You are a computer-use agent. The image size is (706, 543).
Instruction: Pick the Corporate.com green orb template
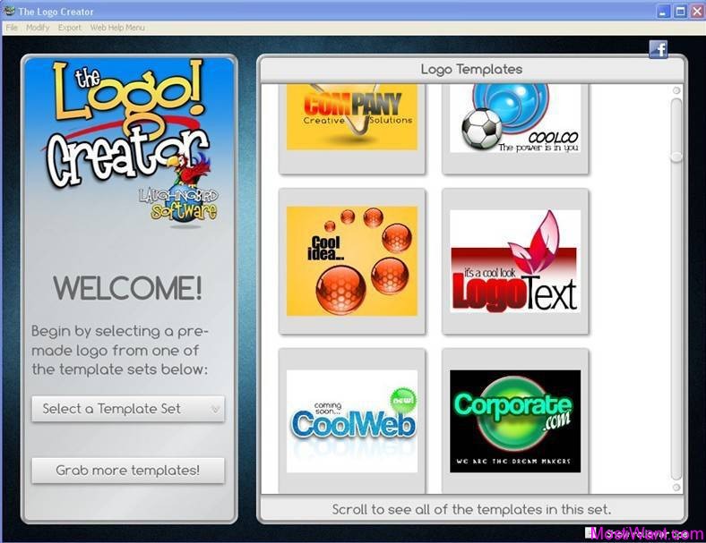pyautogui.click(x=515, y=420)
